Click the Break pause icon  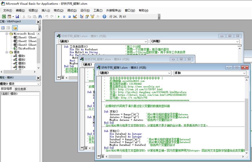64,17
